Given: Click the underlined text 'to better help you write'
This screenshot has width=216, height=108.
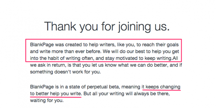Looking at the screenshot, I should pyautogui.click(x=56, y=94).
